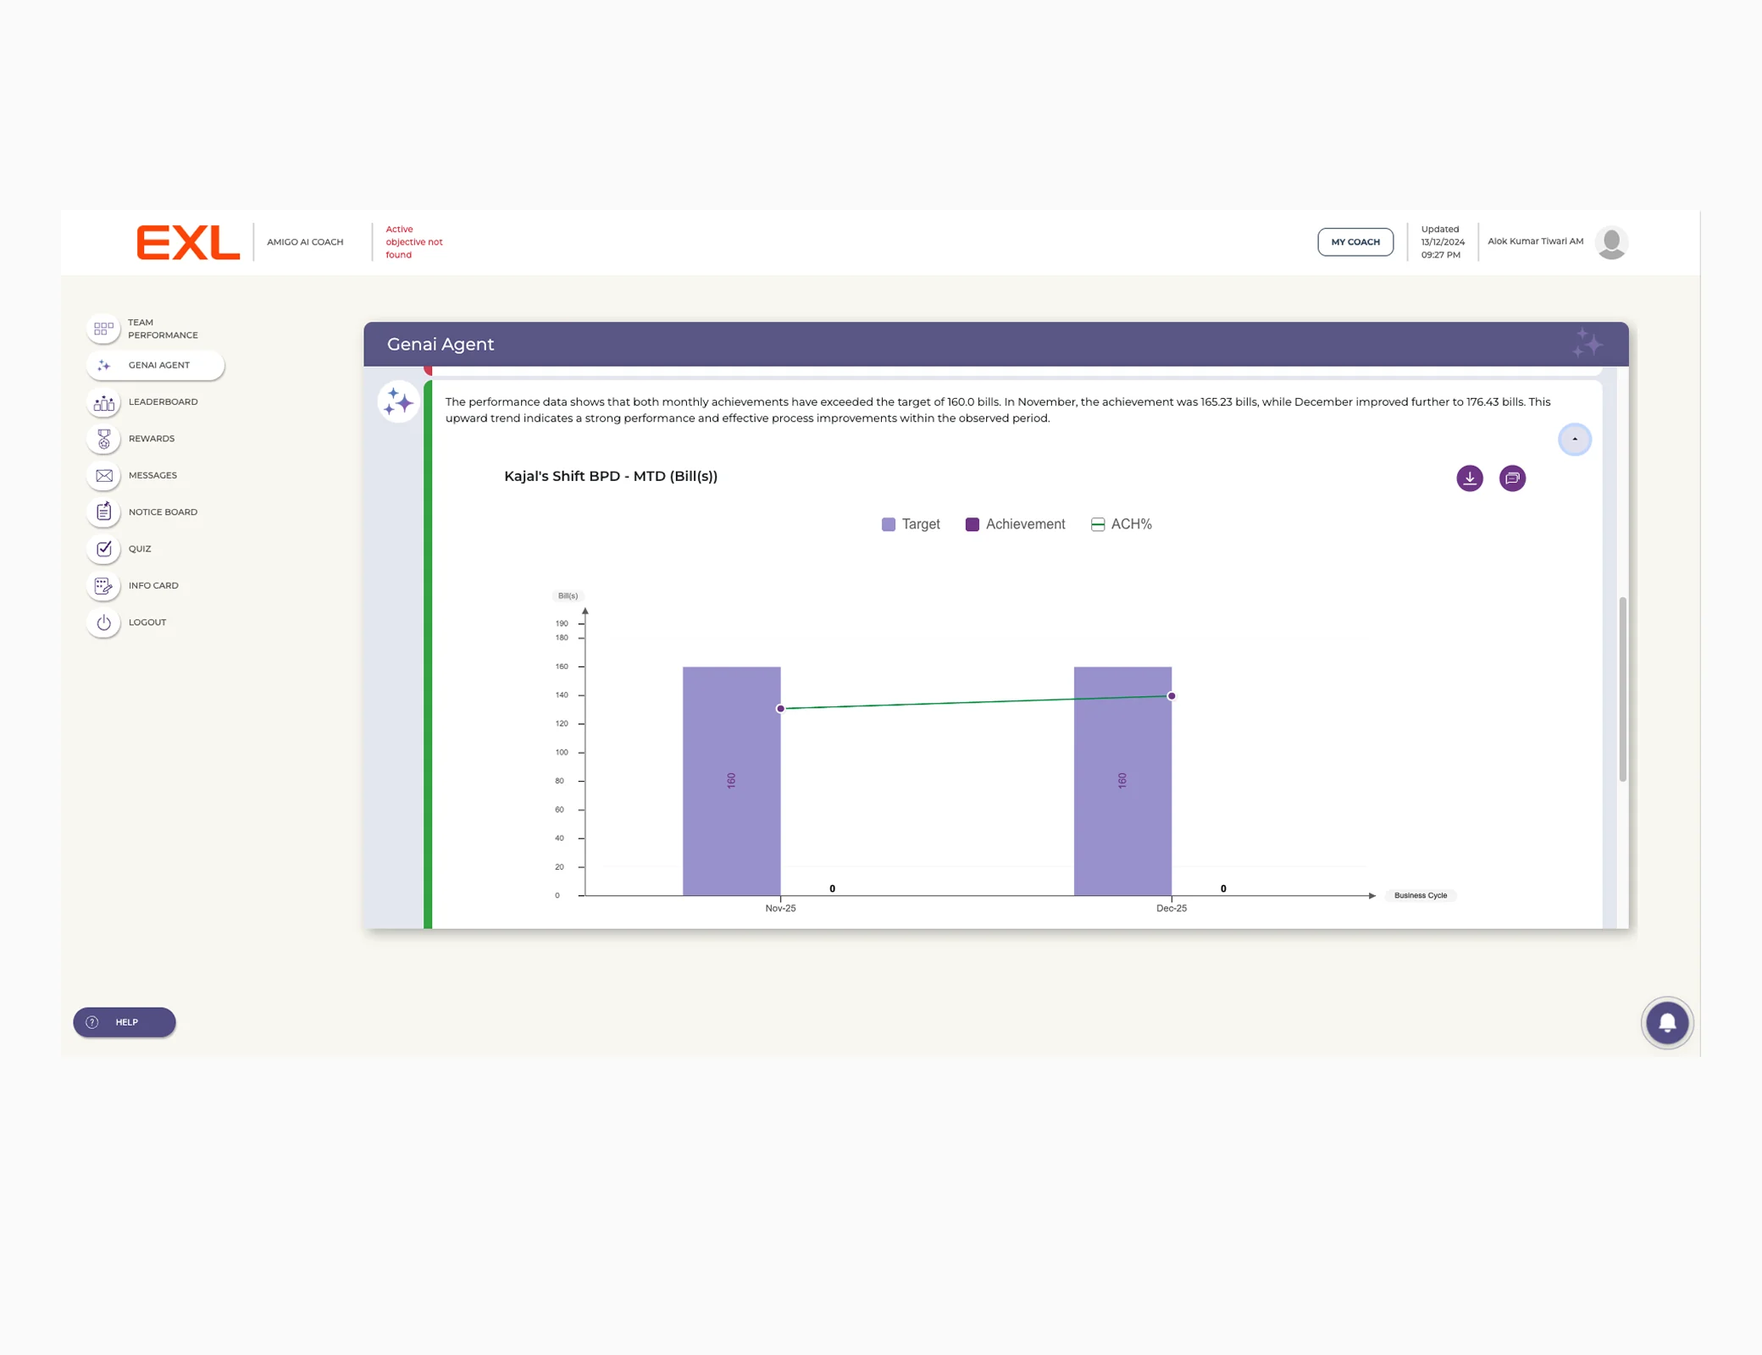Click 'Active objective not found' message

point(414,242)
